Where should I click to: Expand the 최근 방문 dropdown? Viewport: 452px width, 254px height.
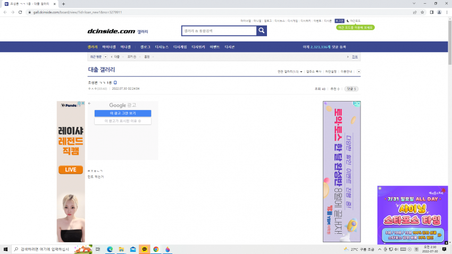click(105, 57)
